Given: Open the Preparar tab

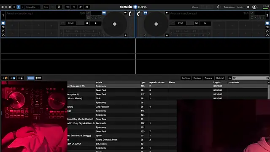Looking at the screenshot, I should click(x=208, y=78).
